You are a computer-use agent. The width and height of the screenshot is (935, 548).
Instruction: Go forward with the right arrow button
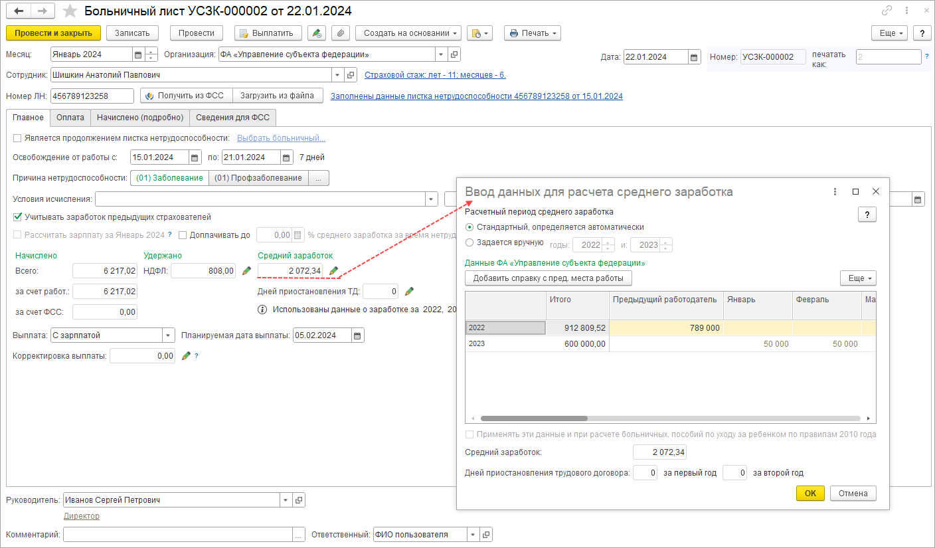pyautogui.click(x=42, y=11)
